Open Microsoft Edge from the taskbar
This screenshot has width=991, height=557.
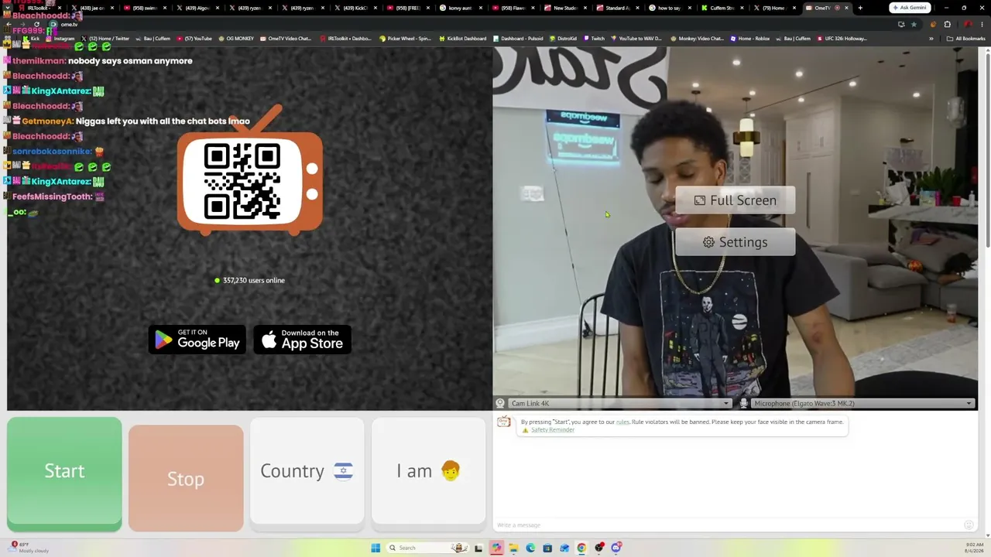[530, 548]
